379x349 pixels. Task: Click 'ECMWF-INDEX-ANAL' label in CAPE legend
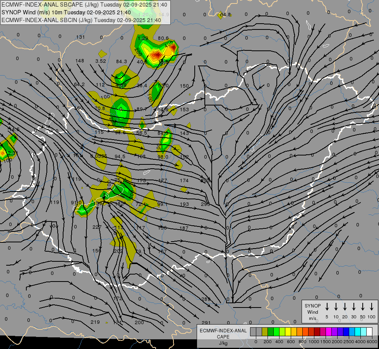pyautogui.click(x=223, y=331)
